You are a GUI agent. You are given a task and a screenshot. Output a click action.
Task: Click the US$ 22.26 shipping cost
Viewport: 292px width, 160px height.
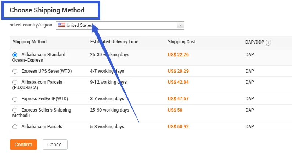[x=178, y=55]
